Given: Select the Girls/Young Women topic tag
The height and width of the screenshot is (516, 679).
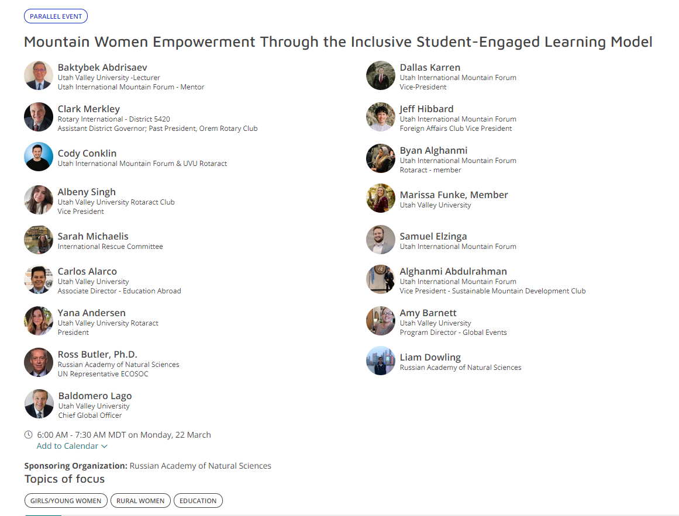Looking at the screenshot, I should [66, 501].
